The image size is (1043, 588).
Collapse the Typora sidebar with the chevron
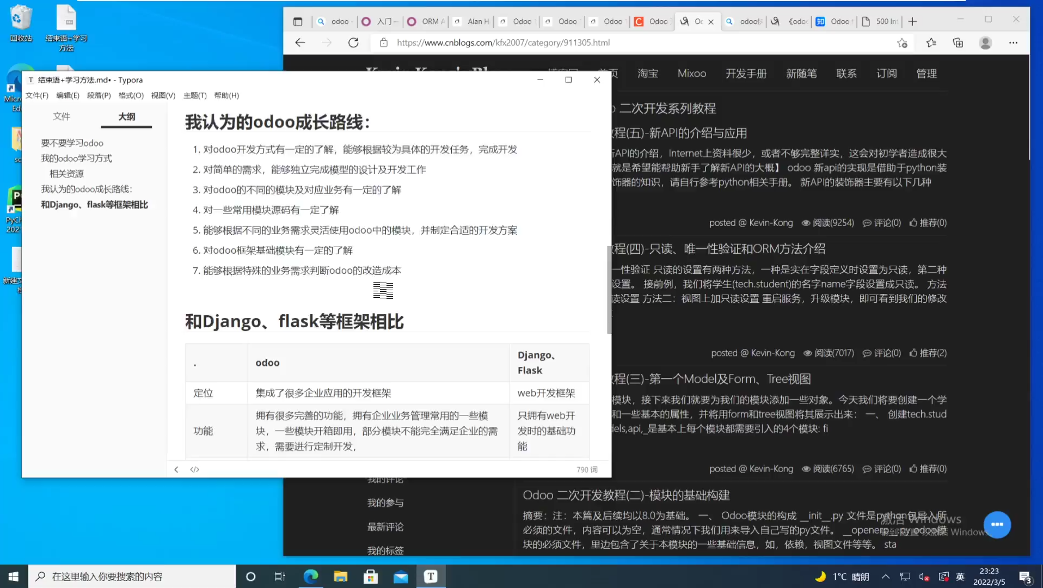tap(176, 469)
